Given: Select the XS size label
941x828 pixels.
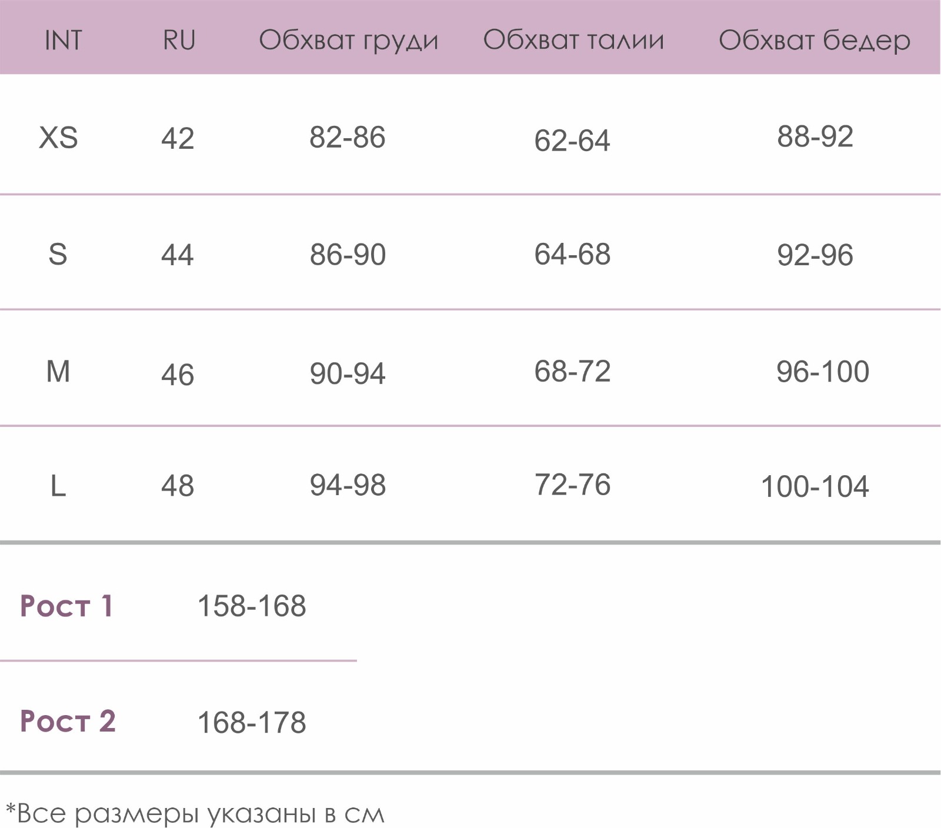Looking at the screenshot, I should click(58, 138).
